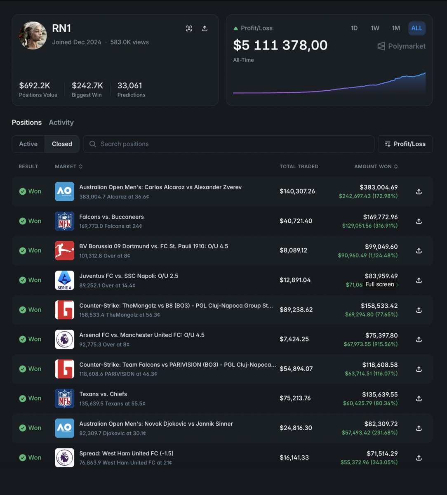Share the Dortmund vs. St. Pauli position
Image resolution: width=447 pixels, height=495 pixels.
point(419,251)
